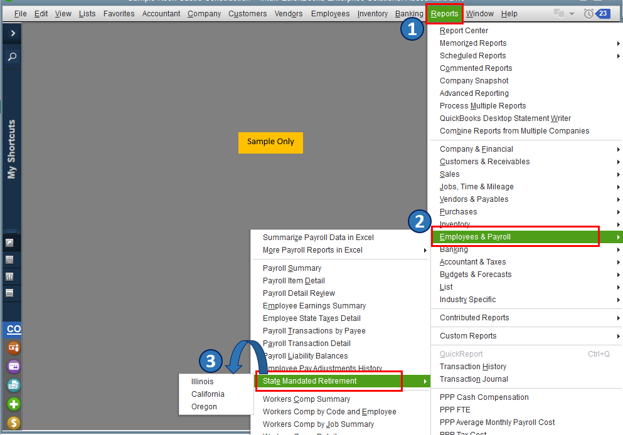Open the reminders alarm clock icon

(588, 14)
